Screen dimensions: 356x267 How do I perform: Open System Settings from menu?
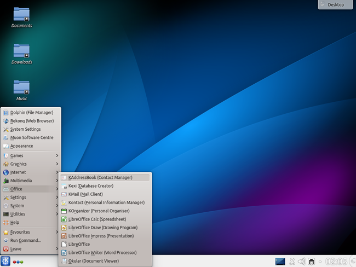[x=31, y=129]
